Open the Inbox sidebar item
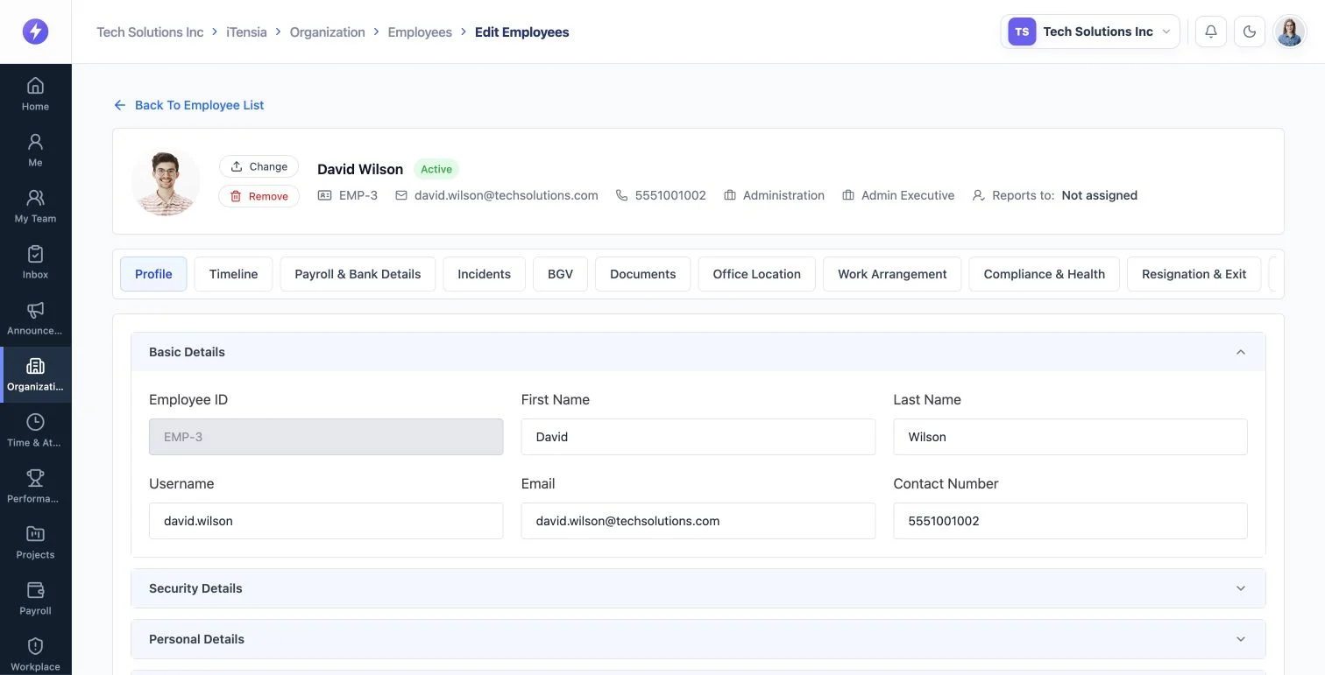Screen dimensions: 1325x675 click(35, 262)
